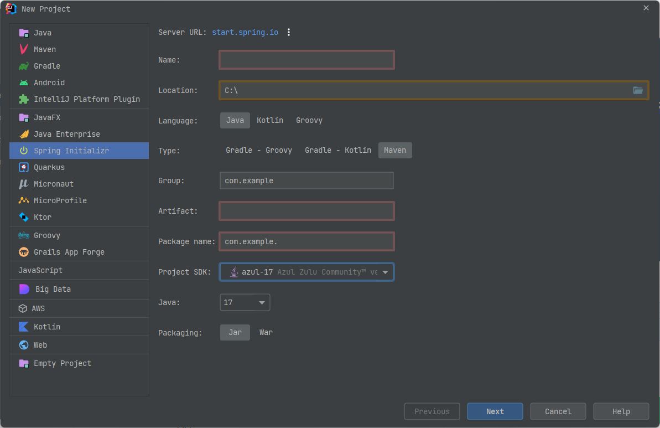Open the Location folder browse icon
660x428 pixels.
638,90
